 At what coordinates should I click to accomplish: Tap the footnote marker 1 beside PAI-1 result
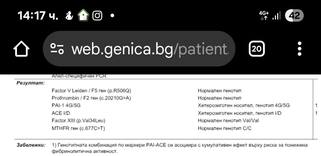pos(316,105)
